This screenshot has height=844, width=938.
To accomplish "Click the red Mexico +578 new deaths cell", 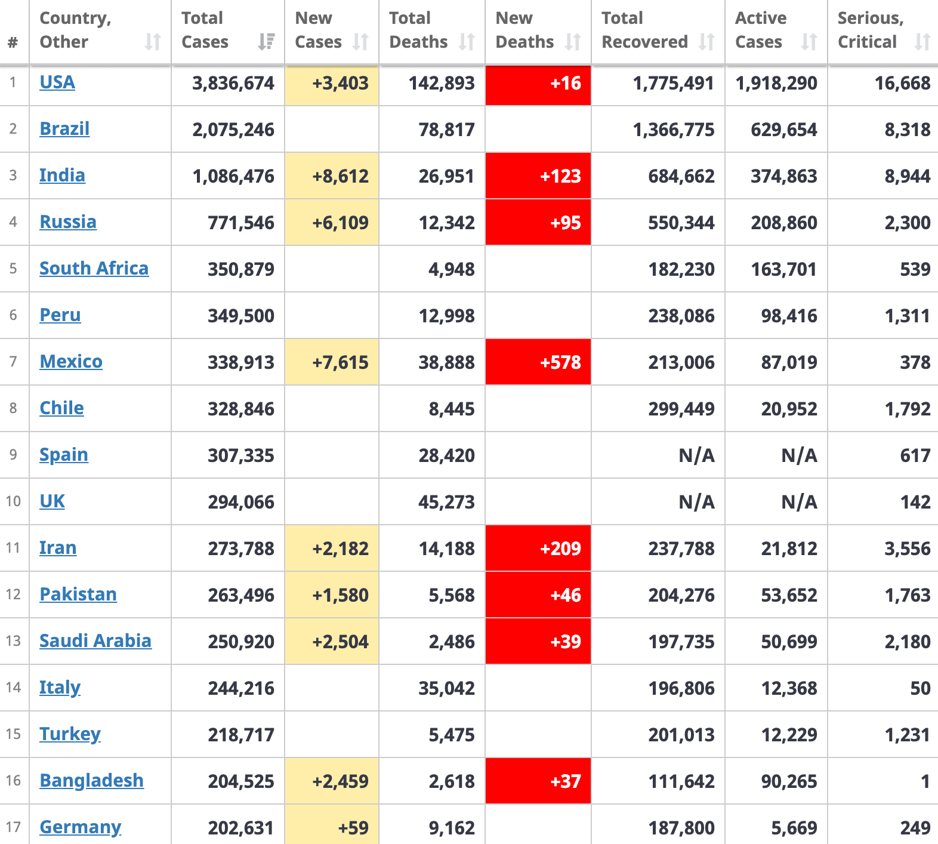I will [538, 362].
